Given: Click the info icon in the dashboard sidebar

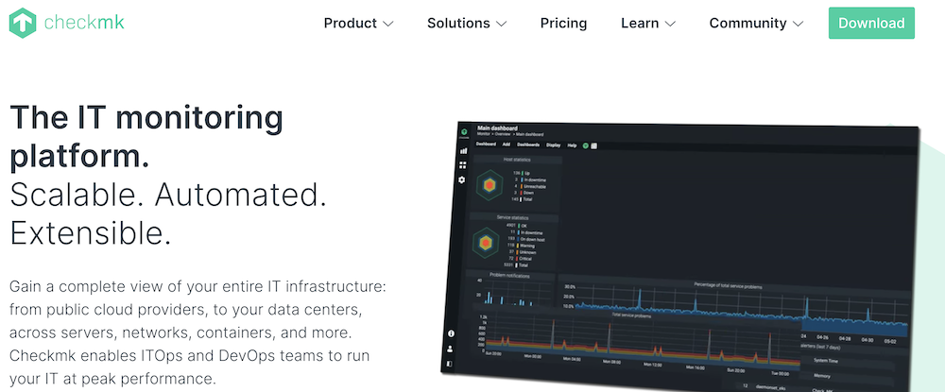Looking at the screenshot, I should [x=451, y=333].
